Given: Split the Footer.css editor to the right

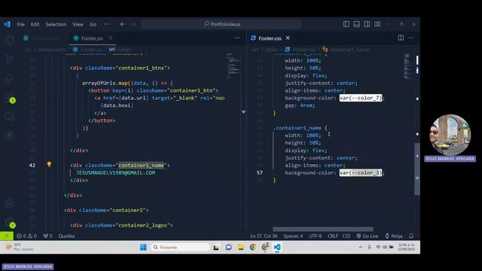Looking at the screenshot, I should coord(401,38).
